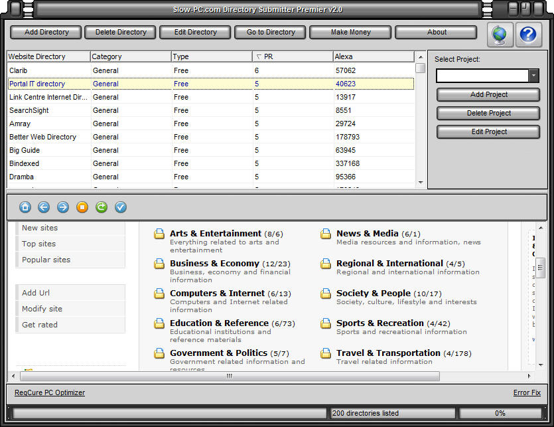Sort the list by the PR column
554x427 pixels.
293,56
